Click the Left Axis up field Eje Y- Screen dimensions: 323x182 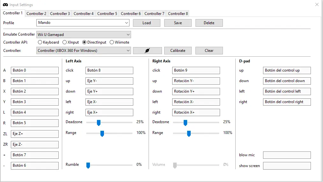coord(109,81)
